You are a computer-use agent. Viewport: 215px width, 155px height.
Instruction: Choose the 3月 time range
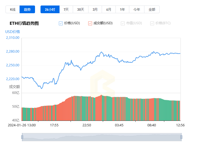point(95,9)
